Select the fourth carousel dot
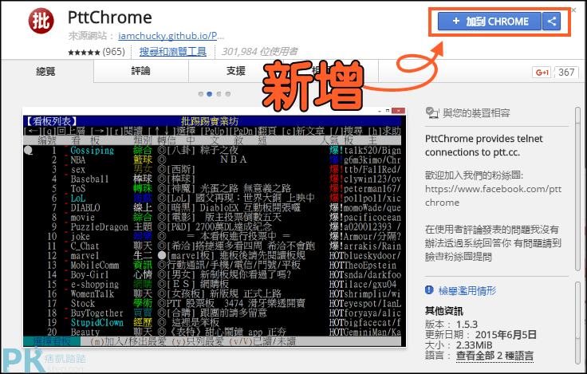 (x=228, y=94)
